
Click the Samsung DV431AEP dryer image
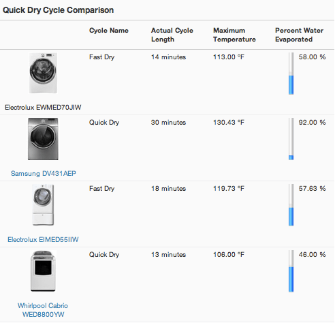click(x=43, y=139)
